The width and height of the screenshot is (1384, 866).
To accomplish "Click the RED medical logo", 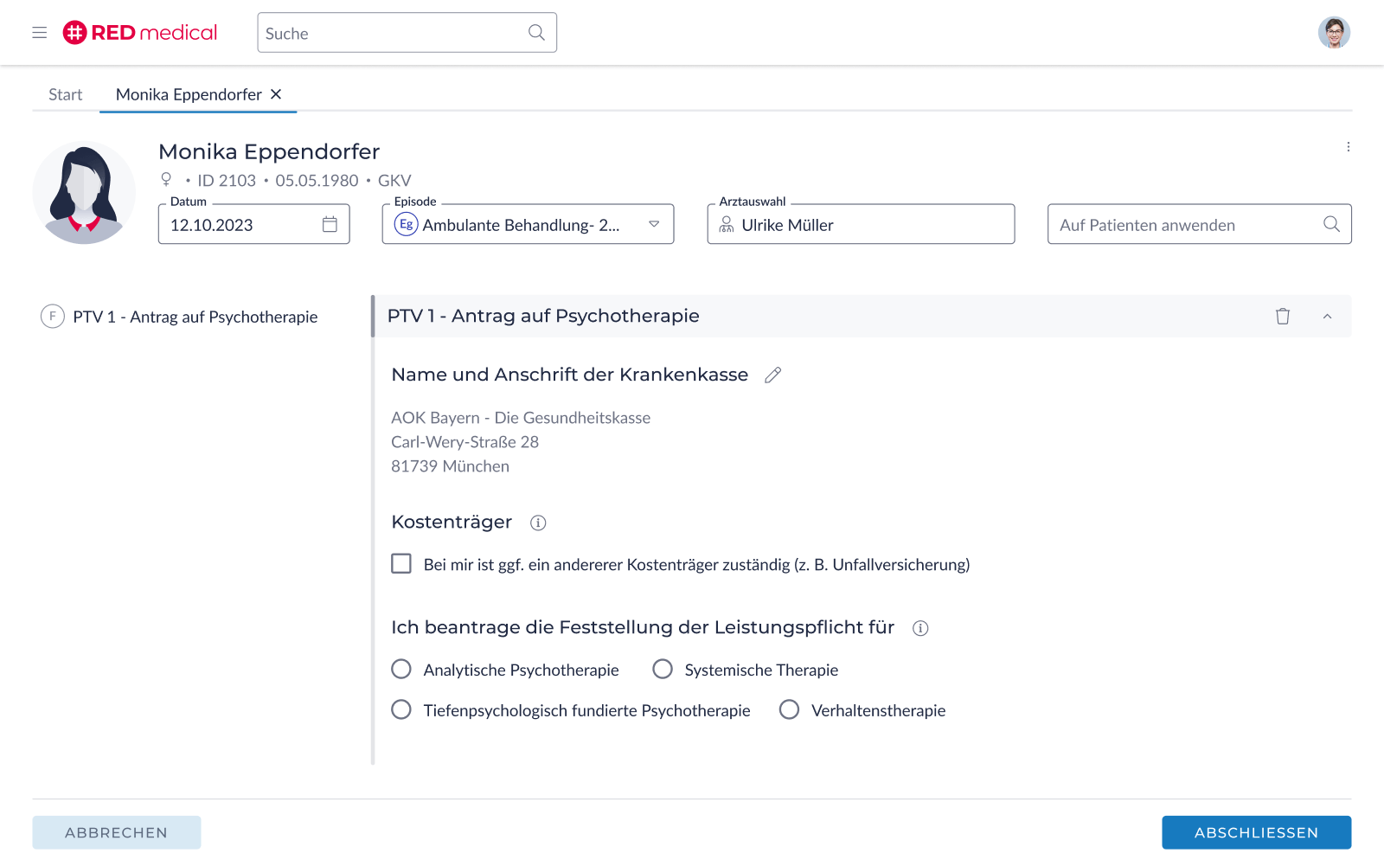I will tap(140, 33).
